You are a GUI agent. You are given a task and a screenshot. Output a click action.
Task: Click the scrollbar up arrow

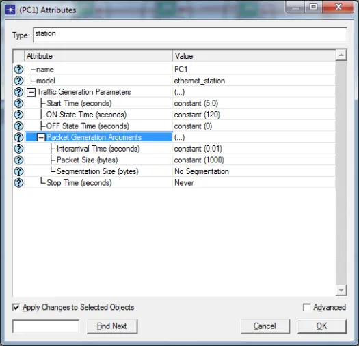[x=341, y=55]
